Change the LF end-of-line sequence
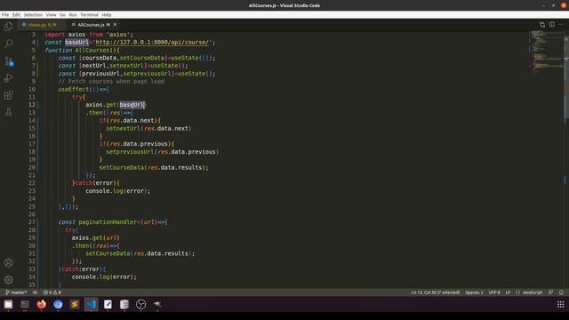Viewport: 569px width, 320px height. coord(508,292)
